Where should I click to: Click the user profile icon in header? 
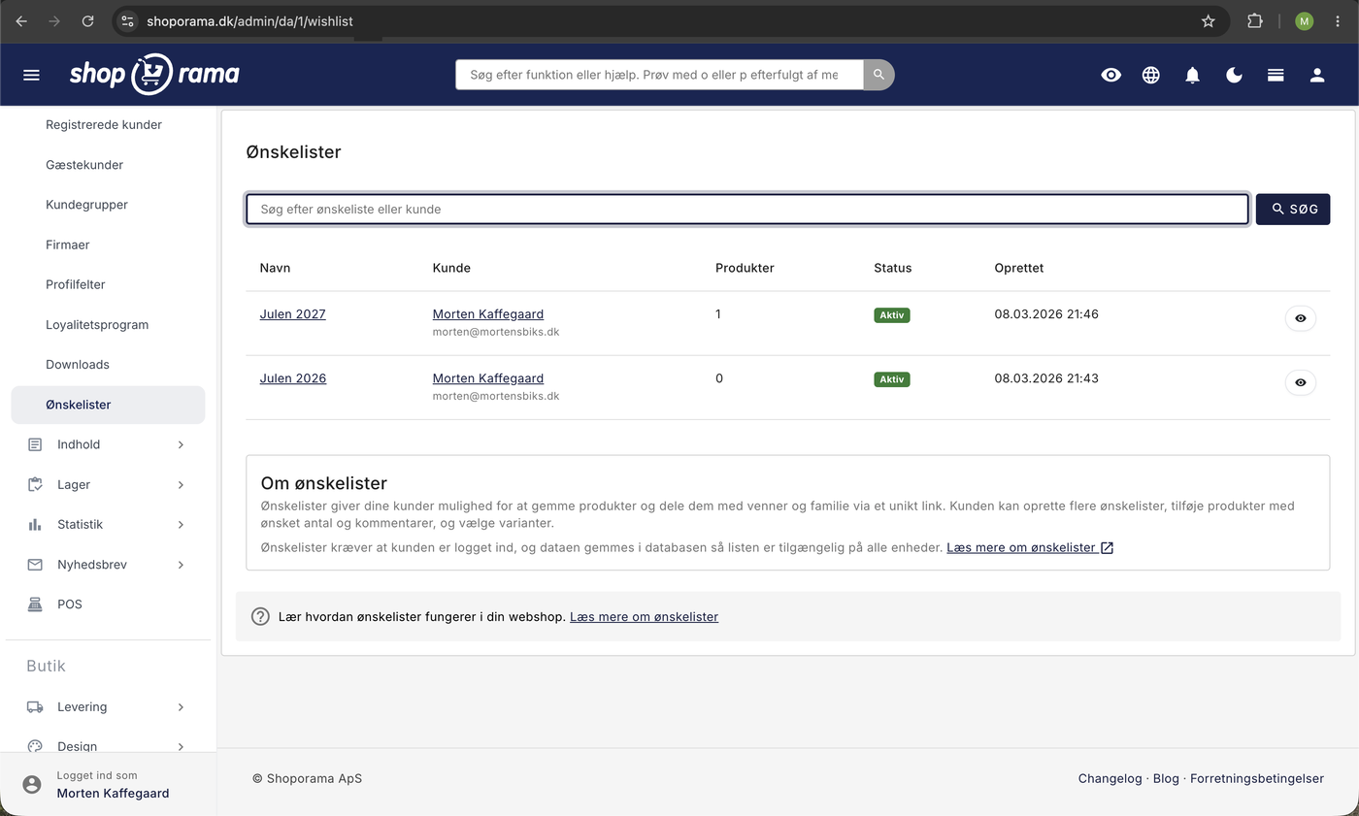point(1317,75)
